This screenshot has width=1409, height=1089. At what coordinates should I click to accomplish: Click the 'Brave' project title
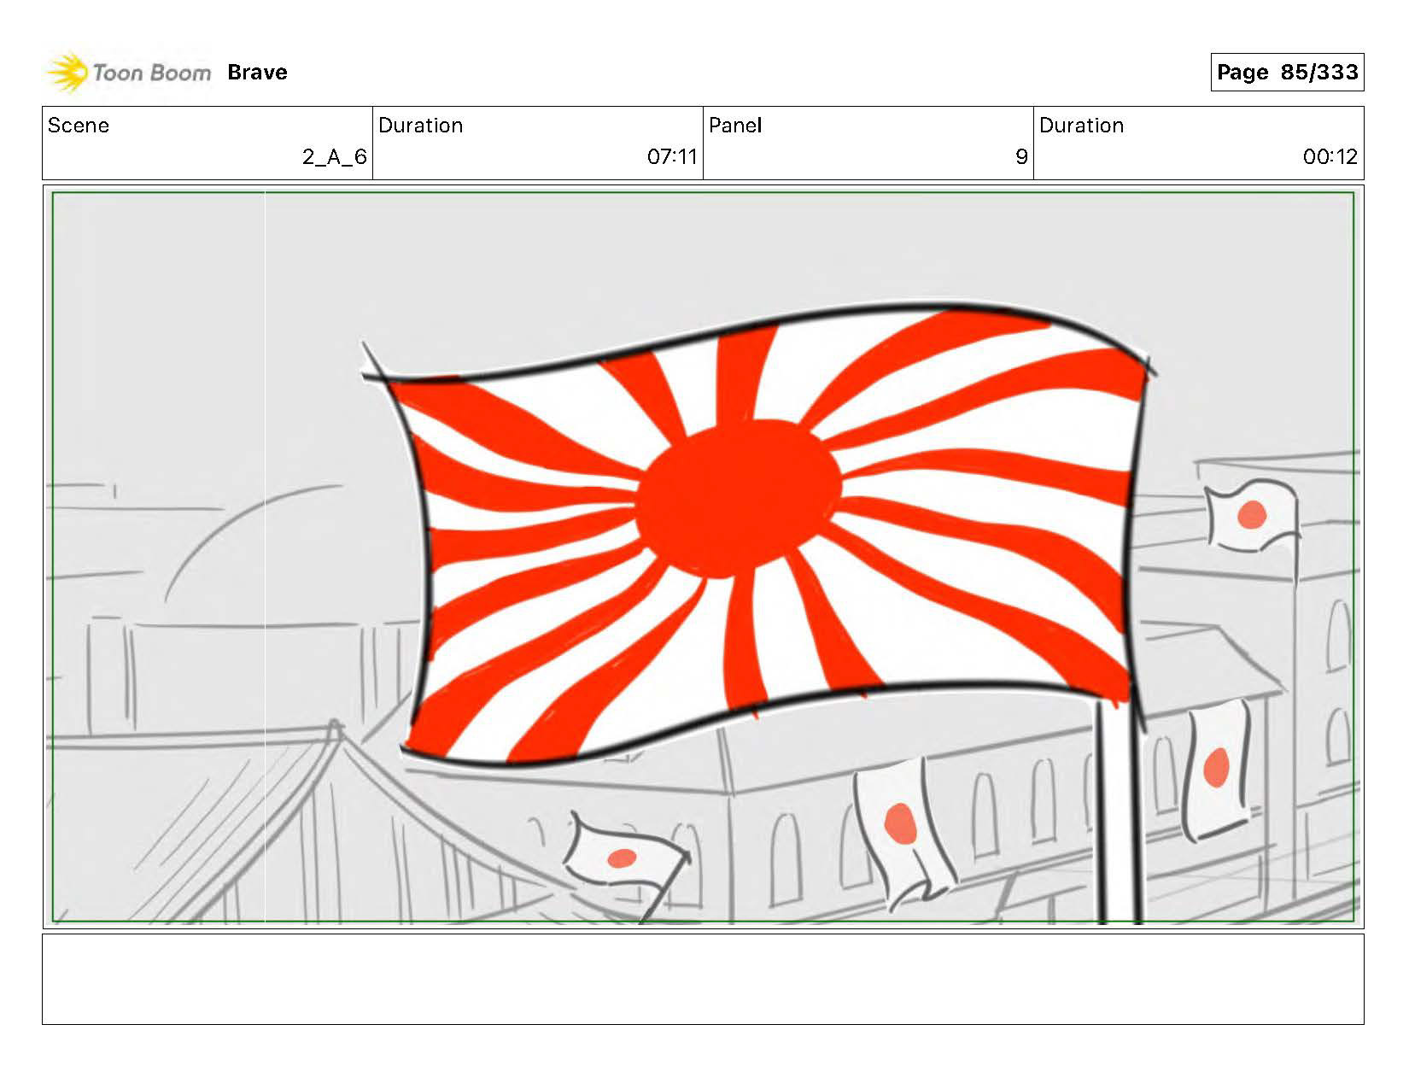point(257,73)
